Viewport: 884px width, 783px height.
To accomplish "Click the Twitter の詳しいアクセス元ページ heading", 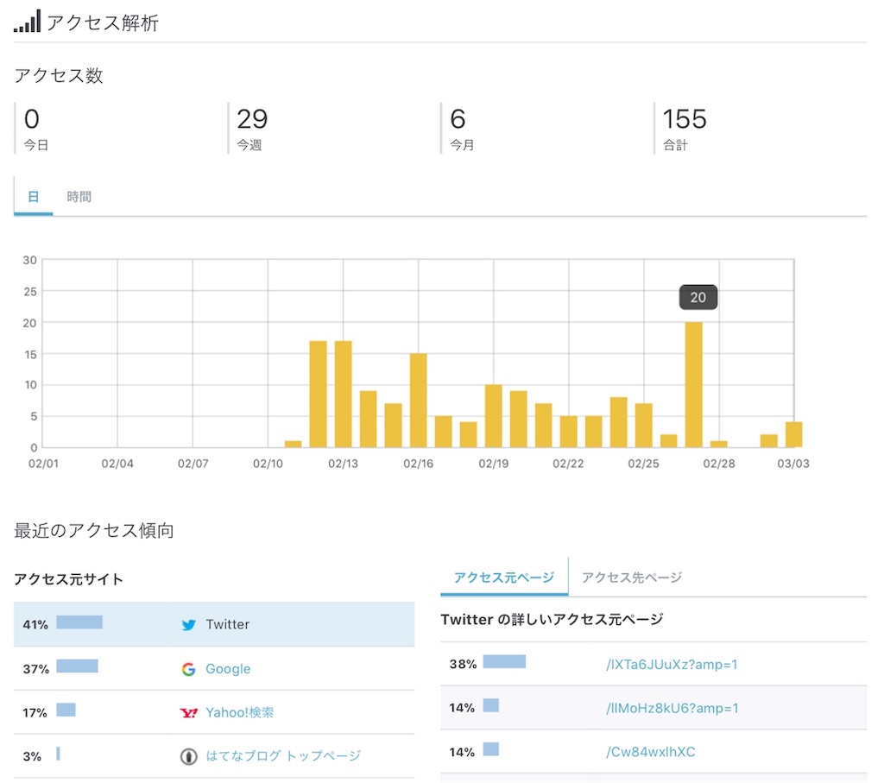I will pos(552,620).
